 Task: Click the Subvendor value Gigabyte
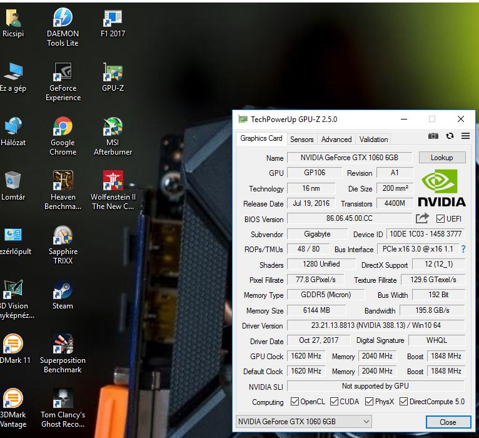point(317,234)
